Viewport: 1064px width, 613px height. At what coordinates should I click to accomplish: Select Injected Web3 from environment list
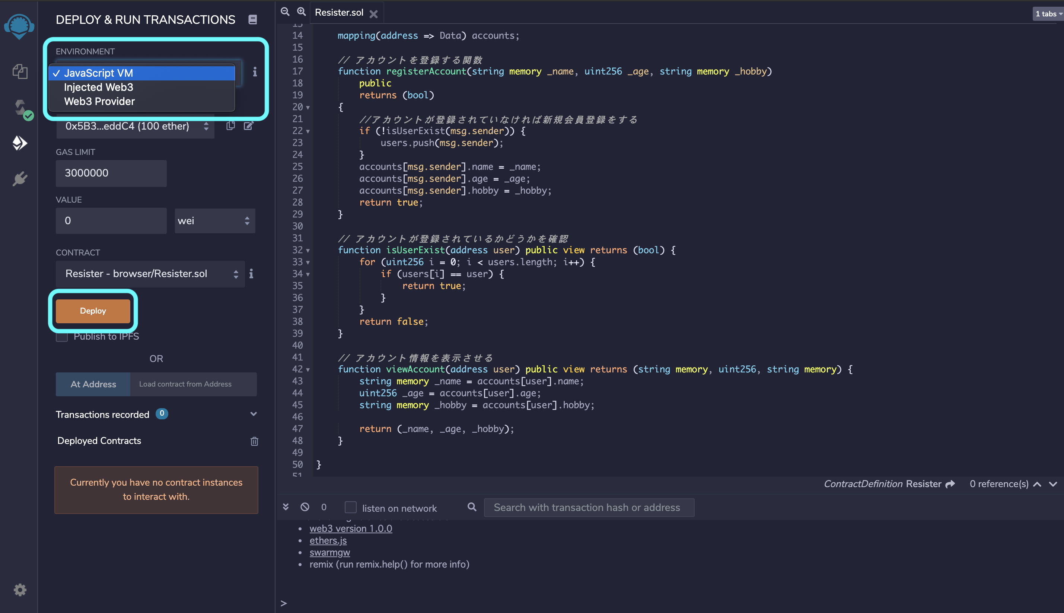[99, 87]
